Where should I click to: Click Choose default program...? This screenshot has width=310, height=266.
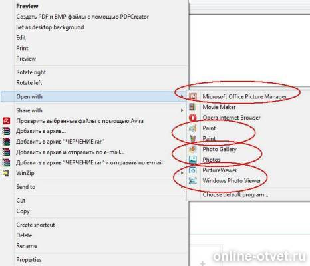[235, 194]
